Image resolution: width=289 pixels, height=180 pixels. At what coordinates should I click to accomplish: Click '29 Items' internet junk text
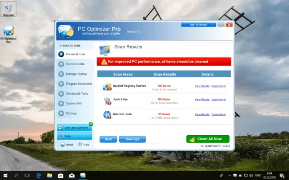click(x=164, y=114)
